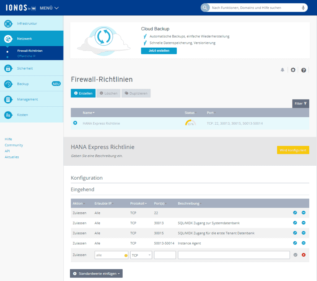Click the Erstellen button
Screen dimensions: 317x281
[83, 93]
